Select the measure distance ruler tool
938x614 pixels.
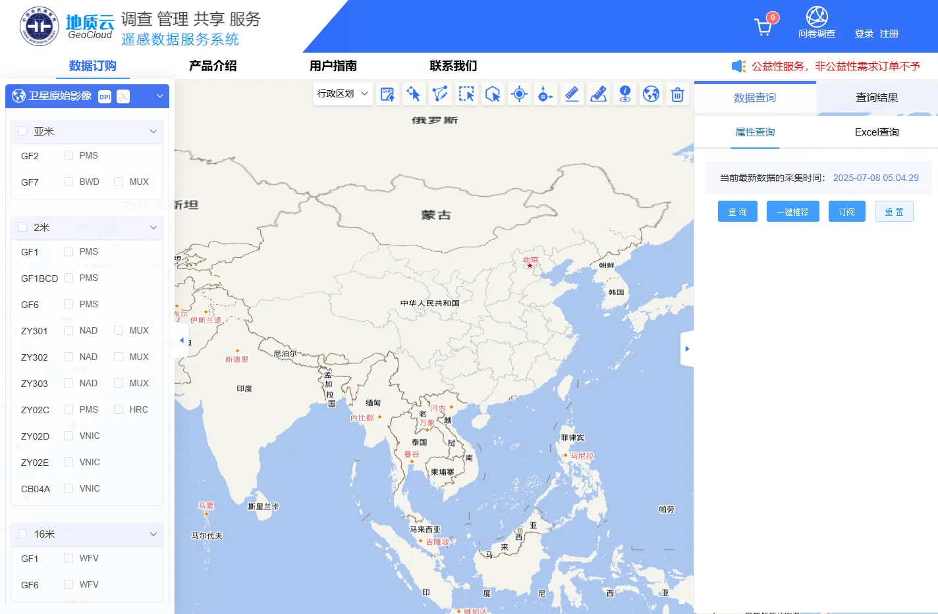572,94
